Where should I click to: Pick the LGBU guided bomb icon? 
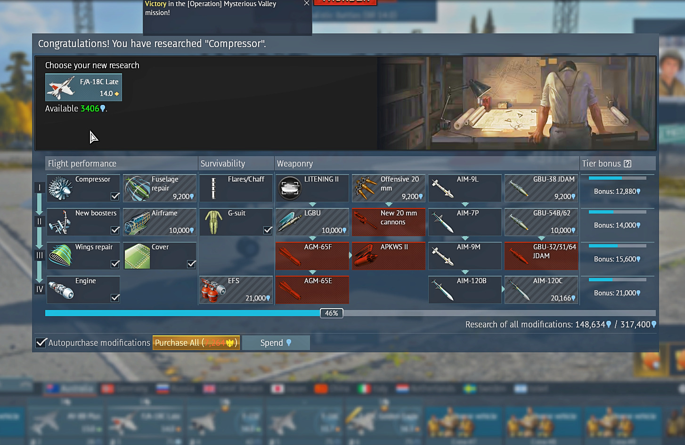(x=289, y=222)
